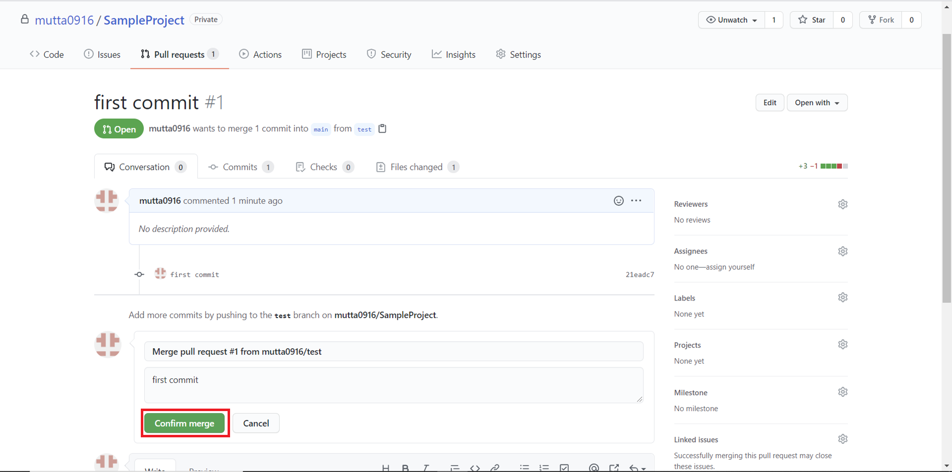
Task: Cancel the merge
Action: [256, 423]
